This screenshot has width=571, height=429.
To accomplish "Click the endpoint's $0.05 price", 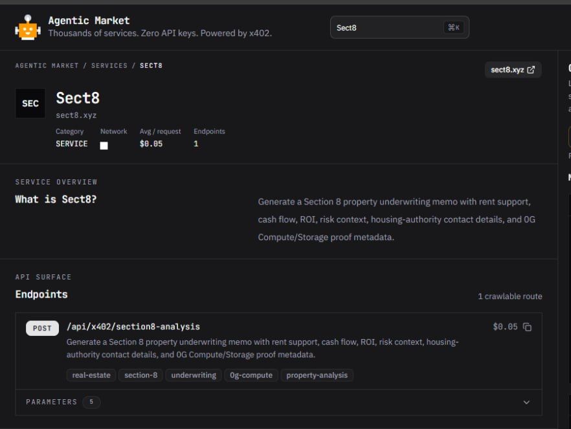I will (x=505, y=327).
